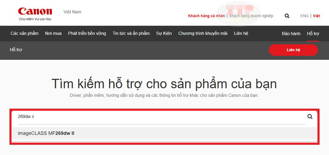Open Chương trình khuyến mãi menu
Viewport: 329px width, 155px height.
coord(203,34)
